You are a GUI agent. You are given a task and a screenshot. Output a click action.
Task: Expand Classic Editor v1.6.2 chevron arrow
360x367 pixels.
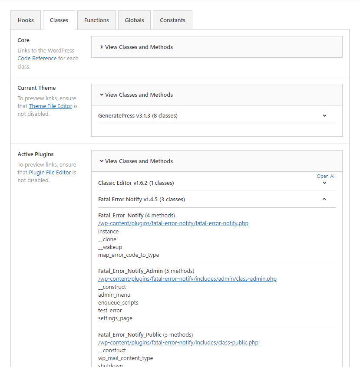click(x=324, y=183)
